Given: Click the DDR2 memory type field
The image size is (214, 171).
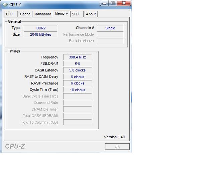Looking at the screenshot, I should coord(40,28).
